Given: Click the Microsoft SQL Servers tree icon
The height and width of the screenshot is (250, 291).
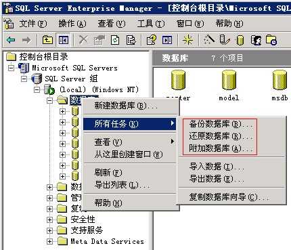Looking at the screenshot, I should click(24, 68).
